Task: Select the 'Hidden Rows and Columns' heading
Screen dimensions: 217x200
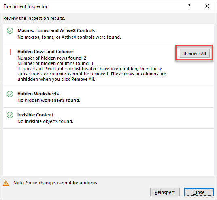Action: 46,52
